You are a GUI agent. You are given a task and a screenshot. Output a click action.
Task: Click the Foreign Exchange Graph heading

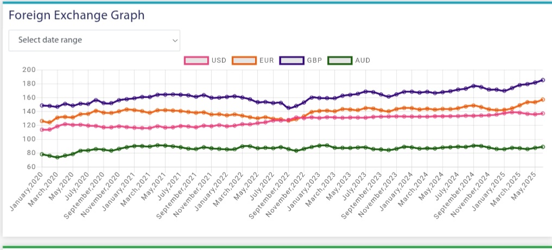[77, 15]
